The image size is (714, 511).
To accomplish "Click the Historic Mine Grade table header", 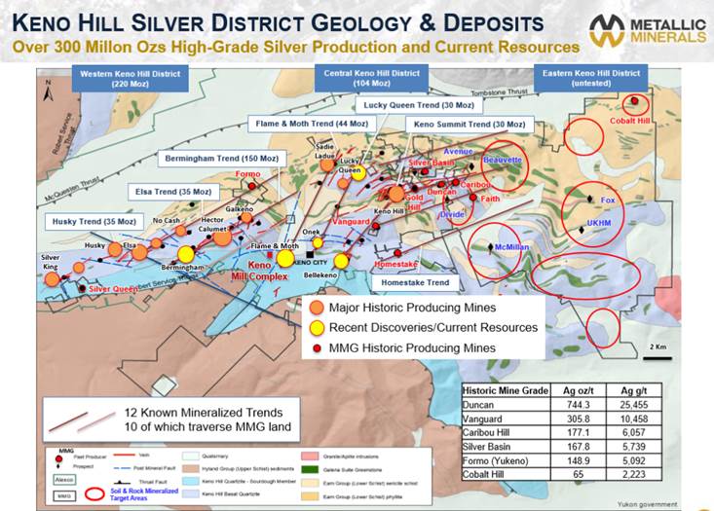I will point(506,390).
